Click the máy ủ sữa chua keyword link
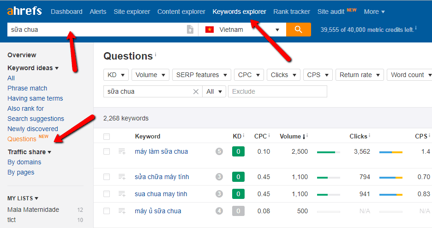The width and height of the screenshot is (432, 228). pos(158,211)
